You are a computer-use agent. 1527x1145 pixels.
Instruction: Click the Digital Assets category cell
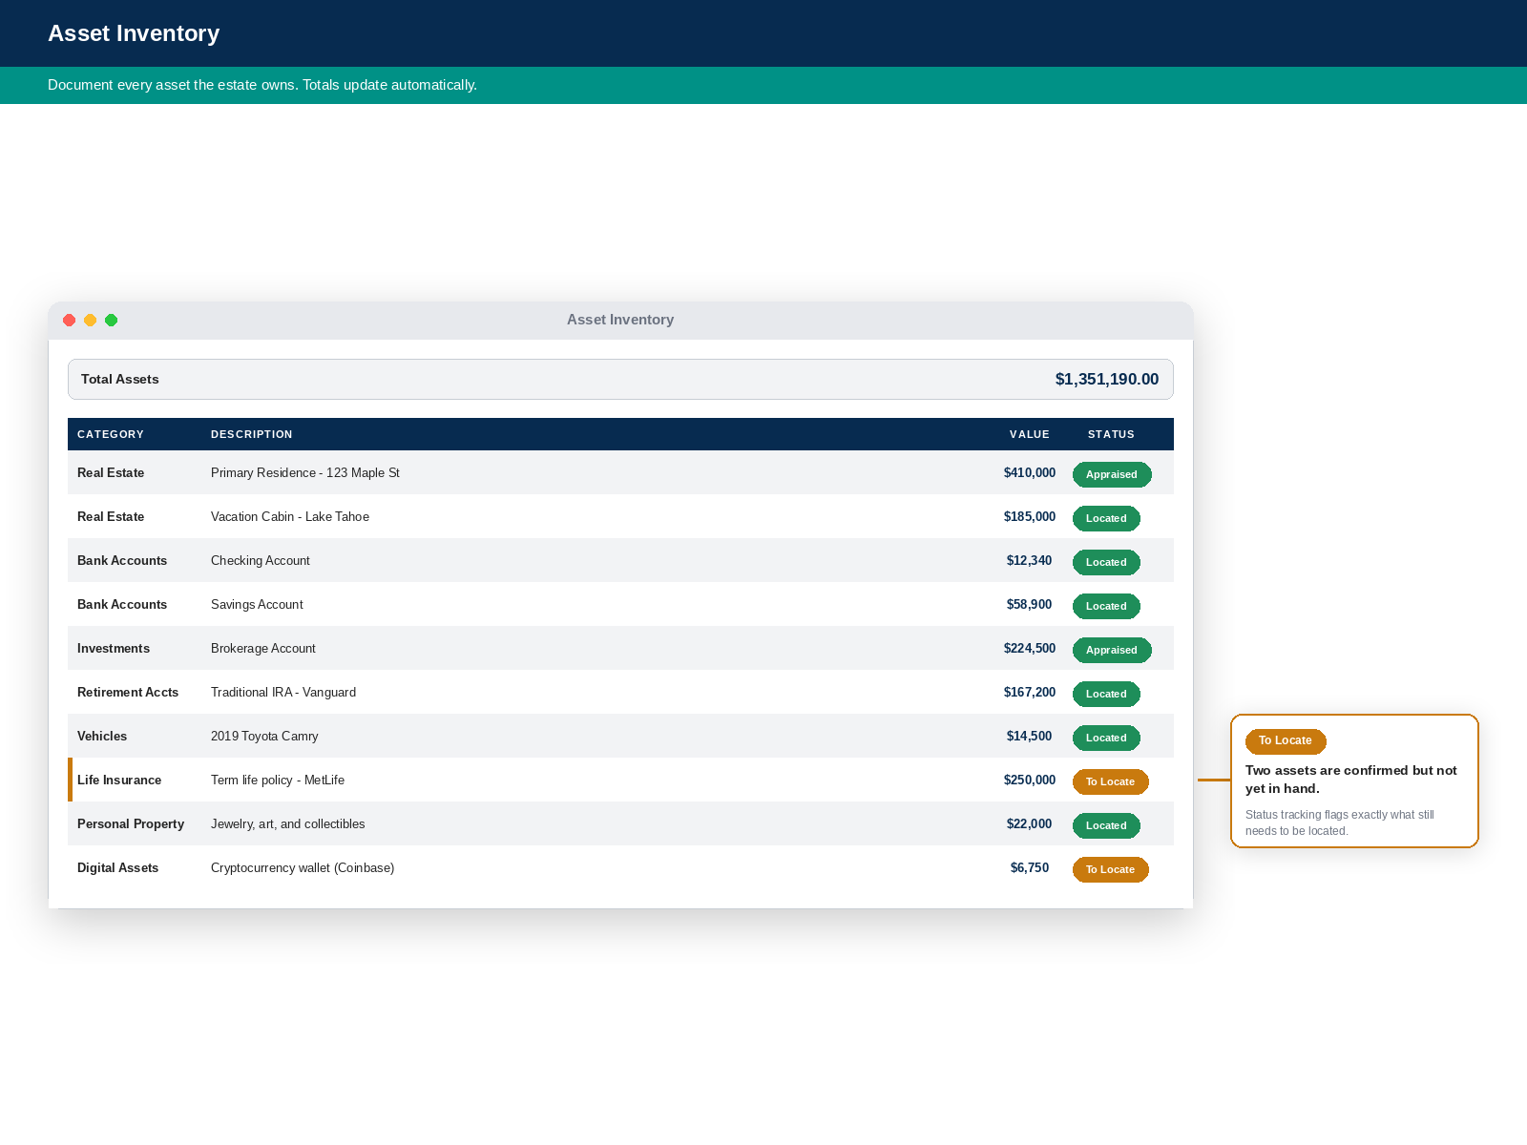click(118, 868)
